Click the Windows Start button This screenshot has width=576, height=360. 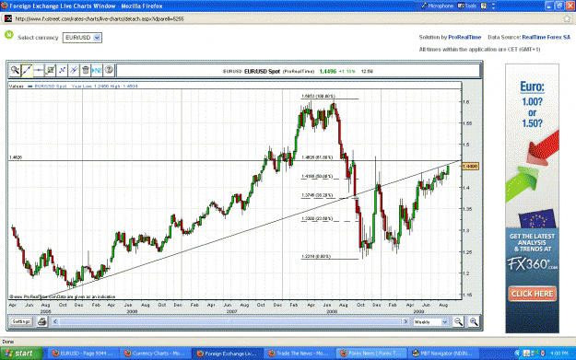click(x=20, y=354)
